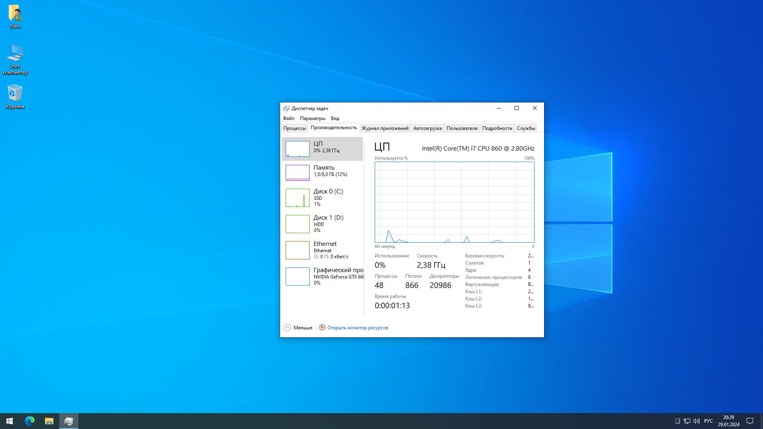Switch to the Процессы tab

click(x=294, y=128)
